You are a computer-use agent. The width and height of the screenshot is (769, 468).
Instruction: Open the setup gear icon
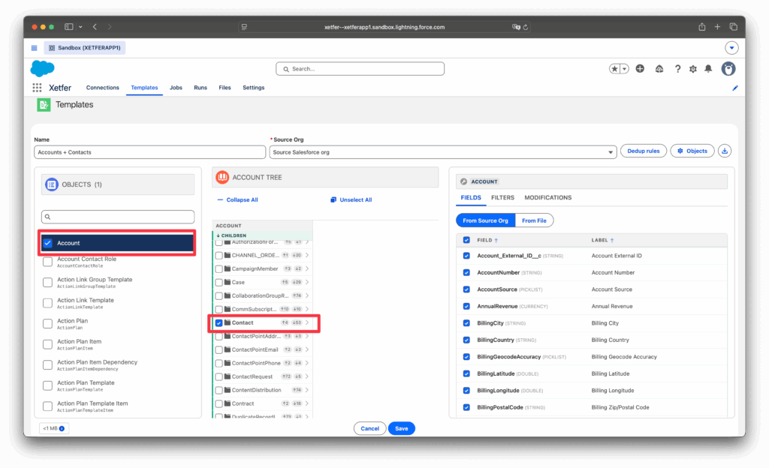pyautogui.click(x=693, y=69)
